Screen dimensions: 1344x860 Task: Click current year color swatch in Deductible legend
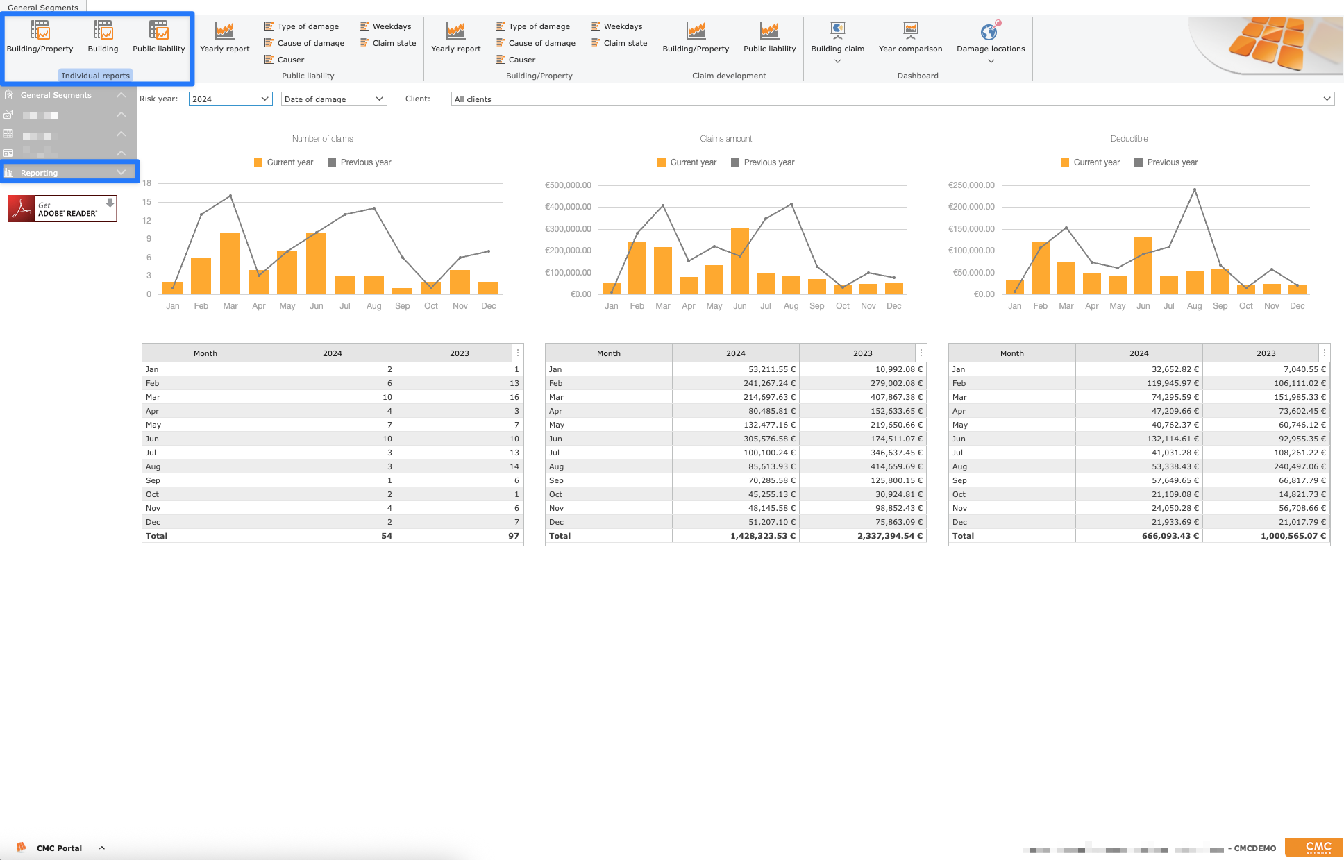coord(1065,162)
